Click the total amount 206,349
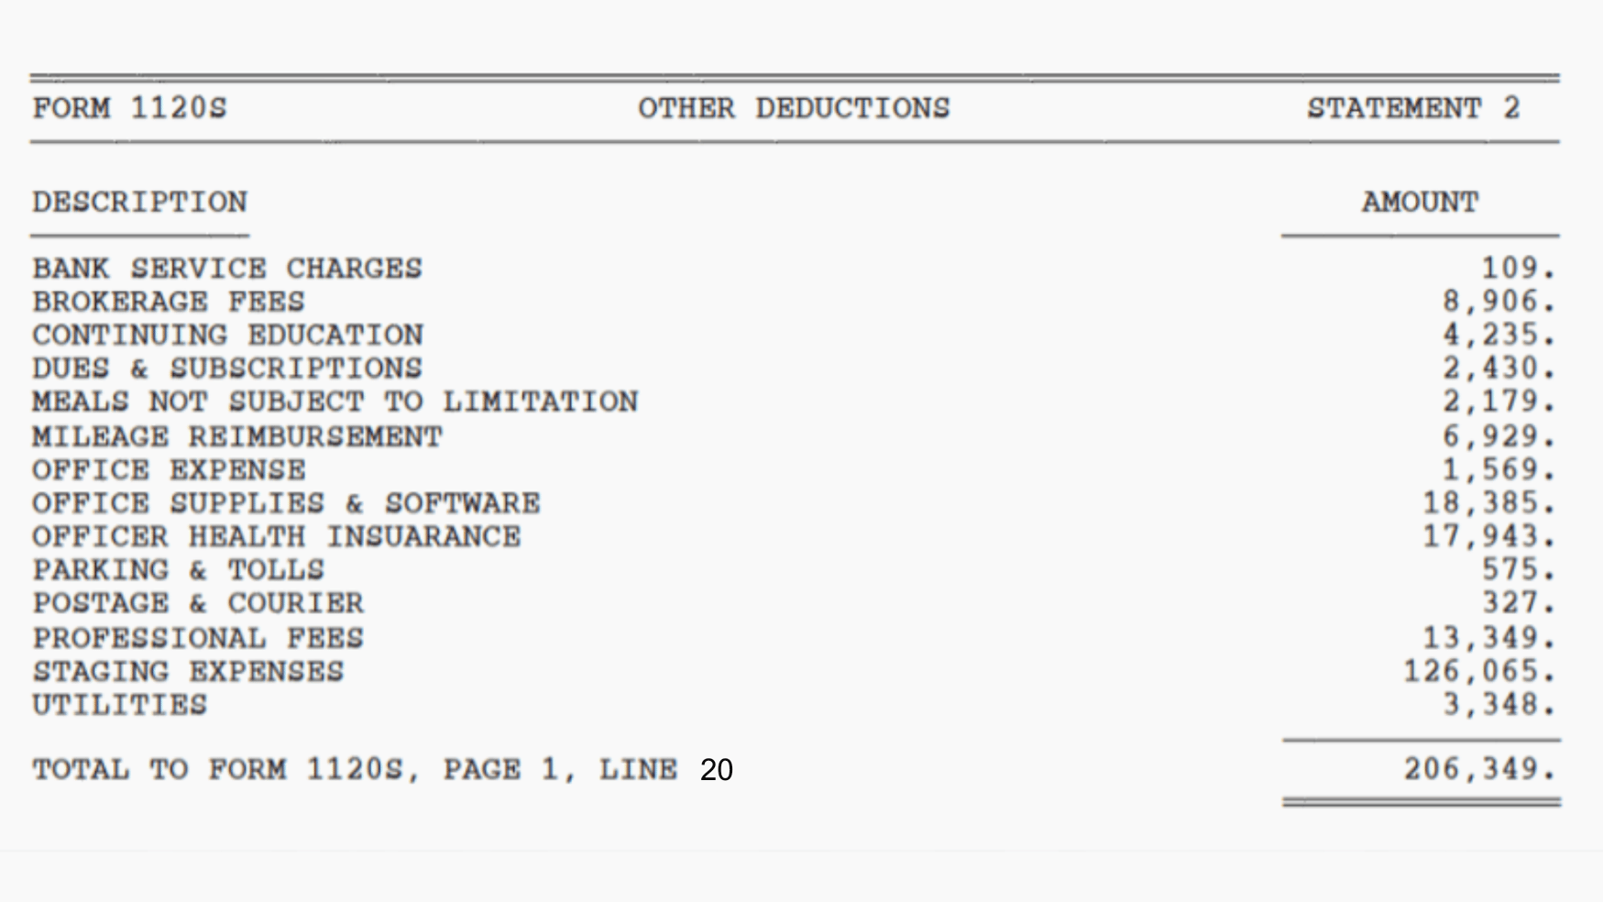This screenshot has height=902, width=1603. point(1479,769)
